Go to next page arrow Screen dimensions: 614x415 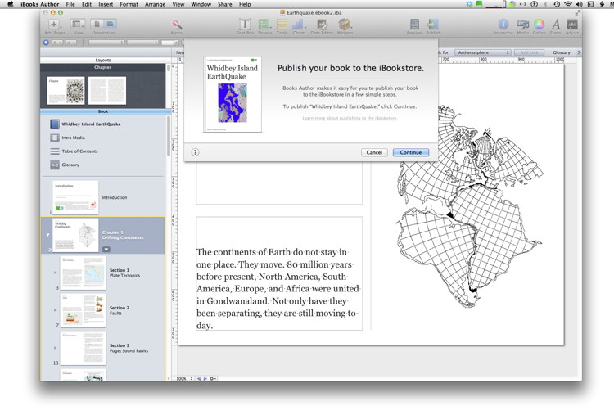[x=205, y=379]
